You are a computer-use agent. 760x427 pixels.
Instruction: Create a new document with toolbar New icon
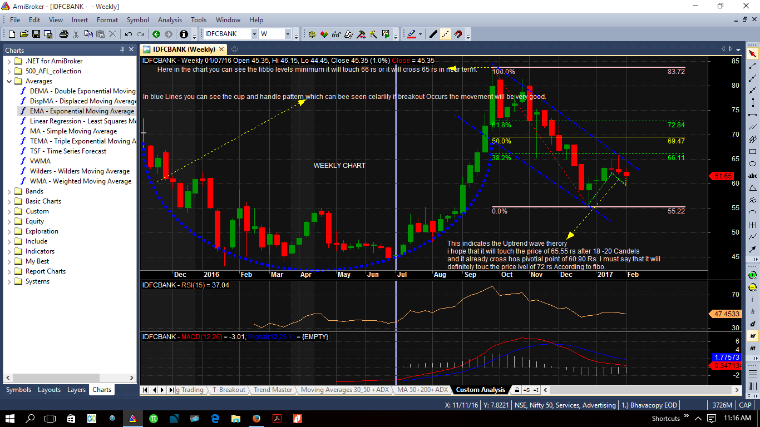coord(11,34)
